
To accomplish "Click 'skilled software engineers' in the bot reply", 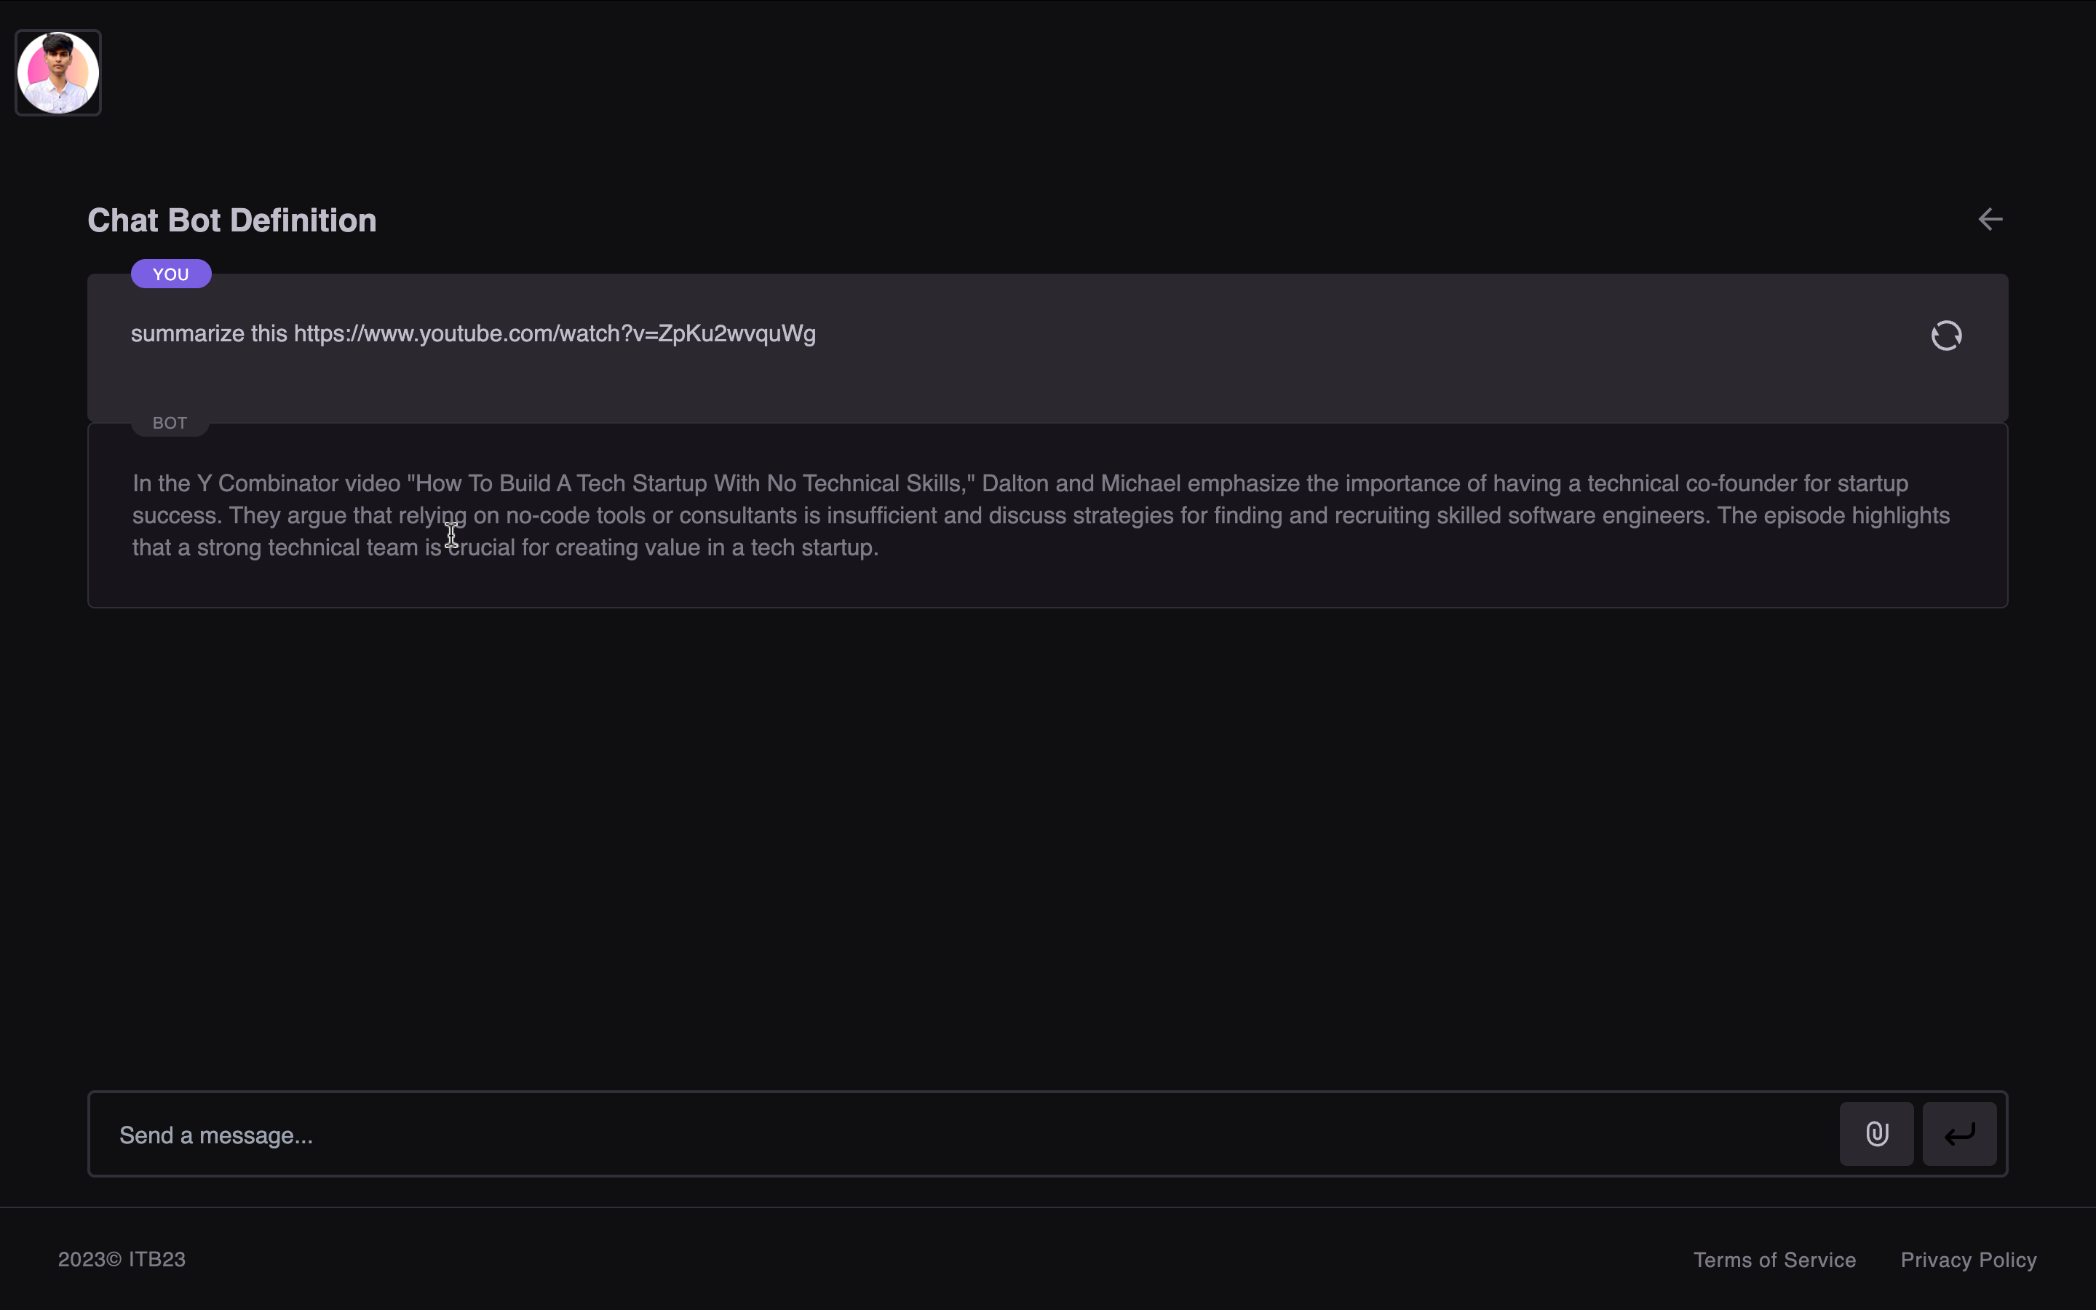I will click(x=1572, y=515).
